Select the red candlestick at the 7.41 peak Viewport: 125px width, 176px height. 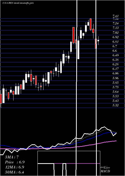pos(90,24)
